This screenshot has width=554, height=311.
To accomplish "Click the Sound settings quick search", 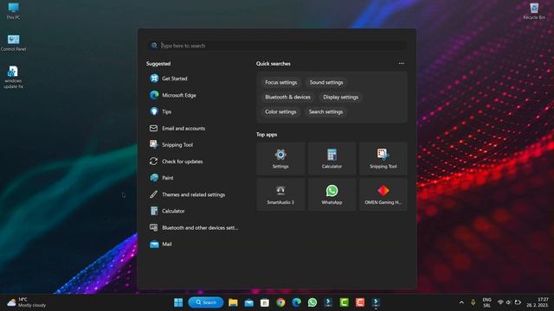I will [326, 82].
